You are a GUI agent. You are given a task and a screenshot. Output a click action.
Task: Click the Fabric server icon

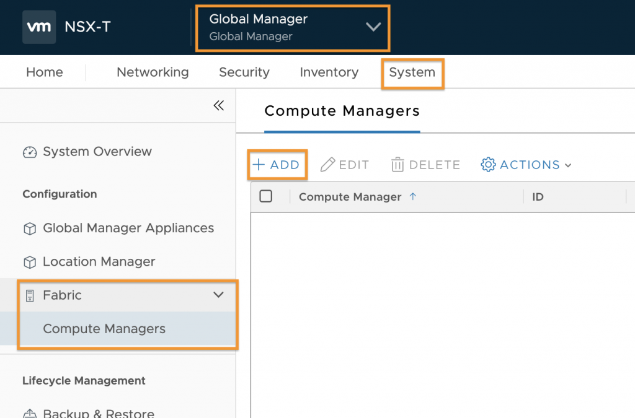[x=30, y=295]
